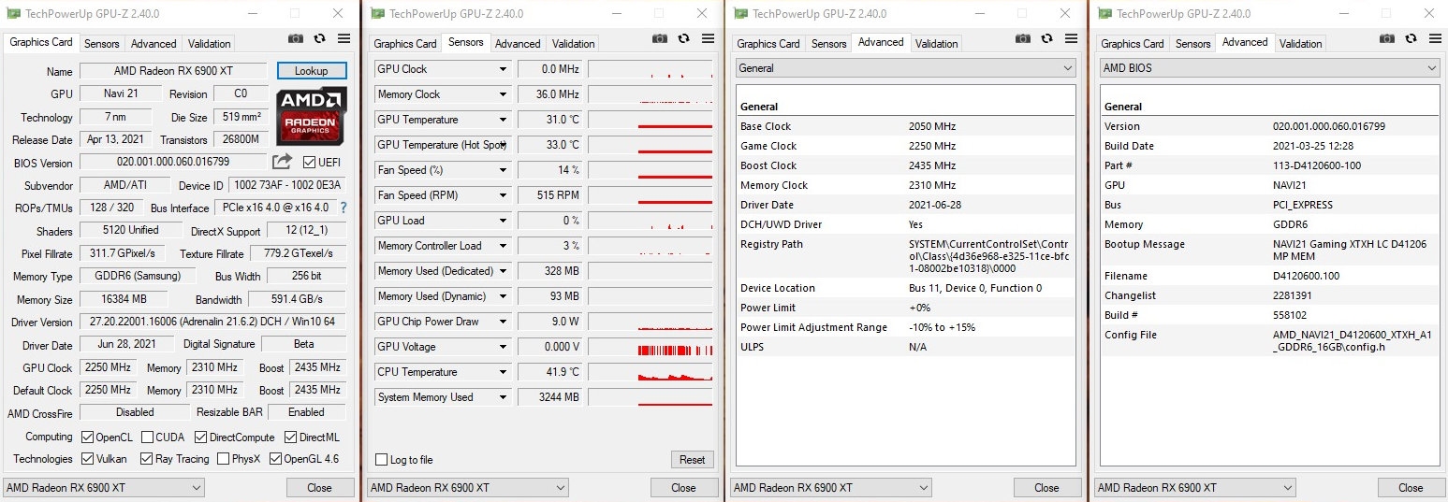Click the GPU Temperature sensor graph
1448x502 pixels.
[650, 120]
